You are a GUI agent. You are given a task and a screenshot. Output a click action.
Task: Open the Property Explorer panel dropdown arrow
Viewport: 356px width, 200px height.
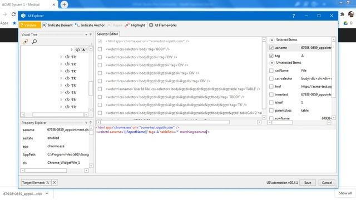[x=86, y=123]
